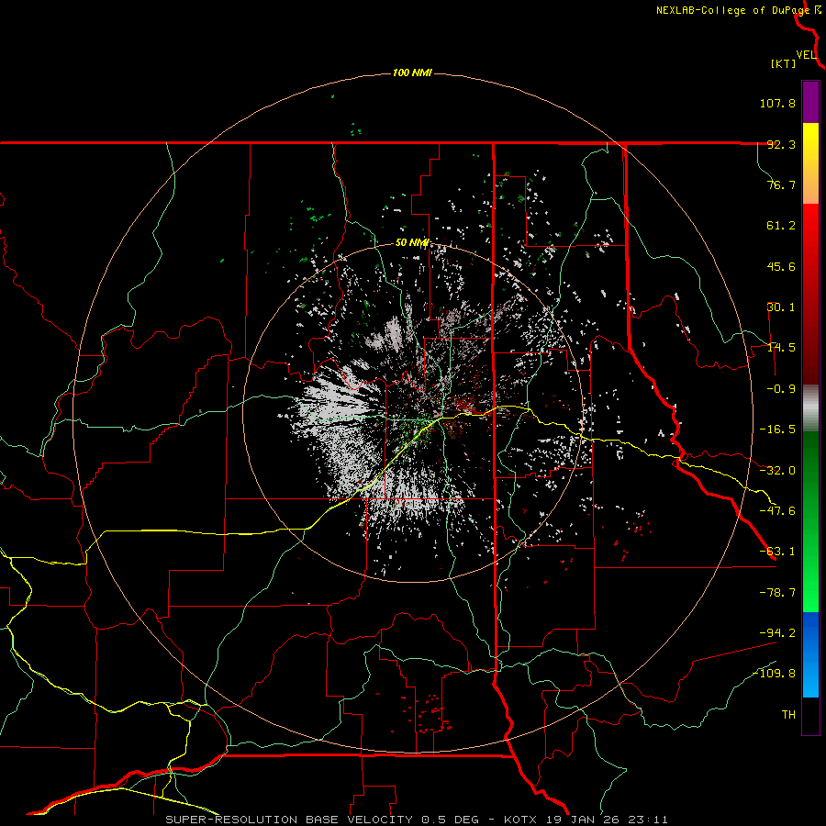Click the 92.3 velocity scale value
Image resolution: width=826 pixels, height=826 pixels.
point(781,144)
